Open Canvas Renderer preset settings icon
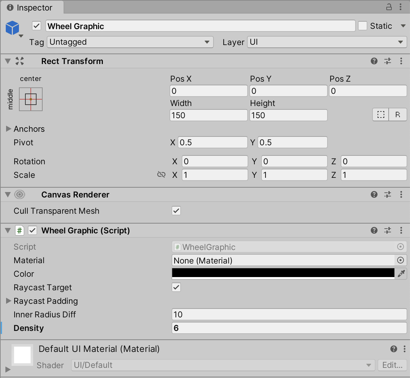 (x=387, y=194)
